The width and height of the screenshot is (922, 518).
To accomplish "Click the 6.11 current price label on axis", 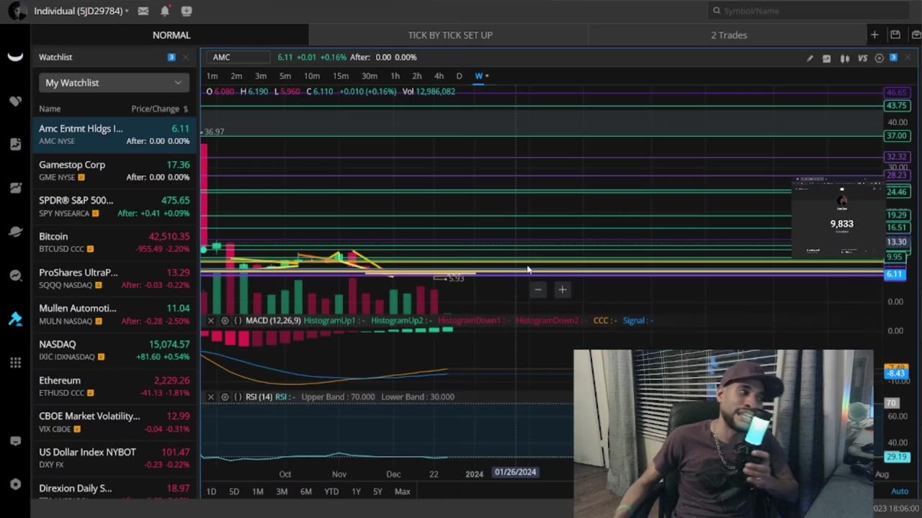I will point(894,274).
